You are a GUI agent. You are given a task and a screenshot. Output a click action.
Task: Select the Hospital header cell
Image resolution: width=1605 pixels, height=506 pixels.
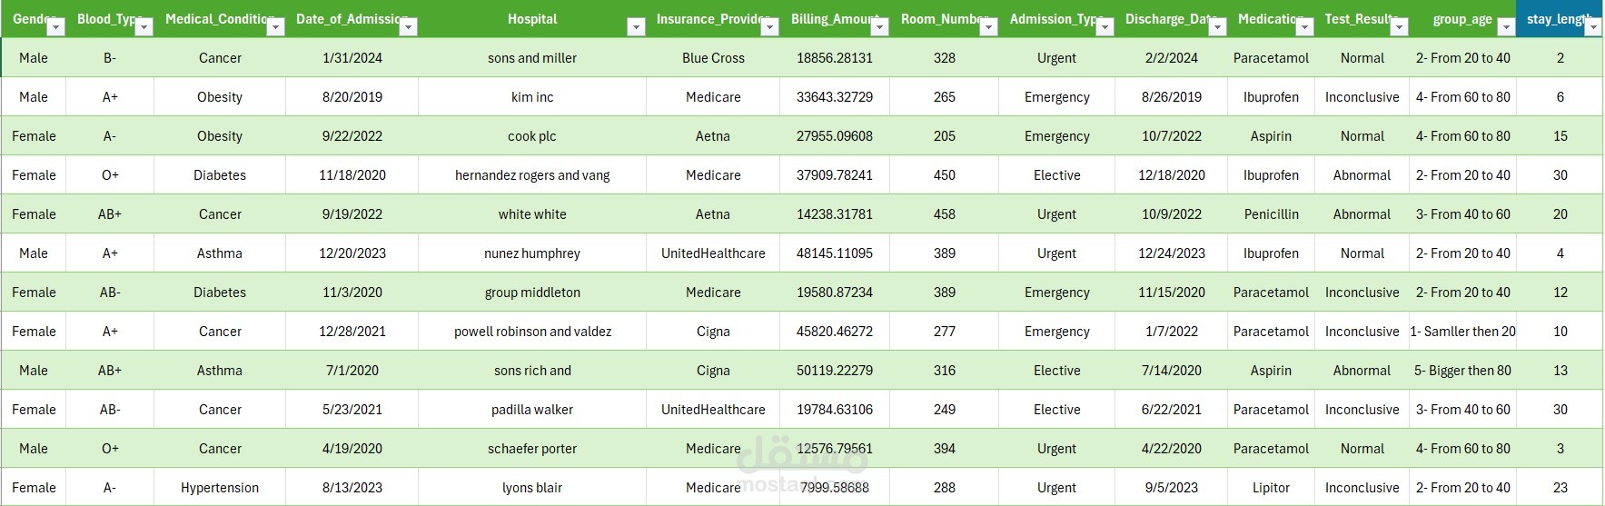532,18
